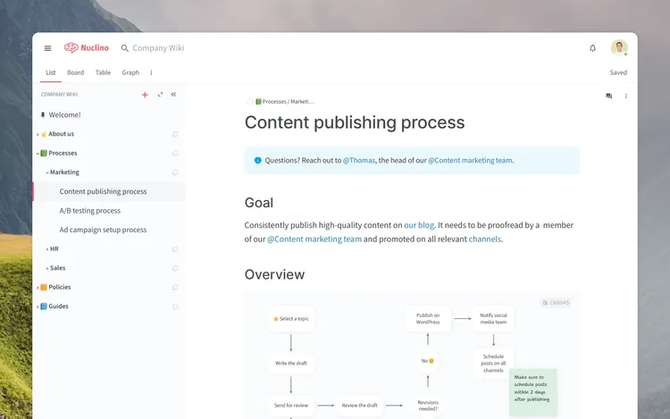670x419 pixels.
Task: Open the our blog link
Action: 419,225
